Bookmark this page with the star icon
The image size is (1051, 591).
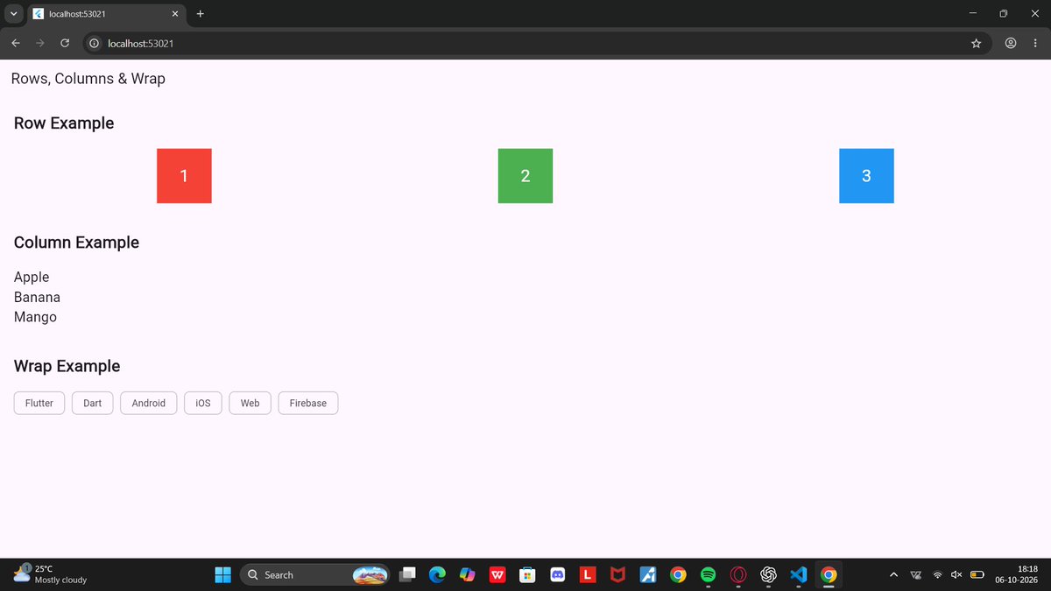pyautogui.click(x=976, y=43)
